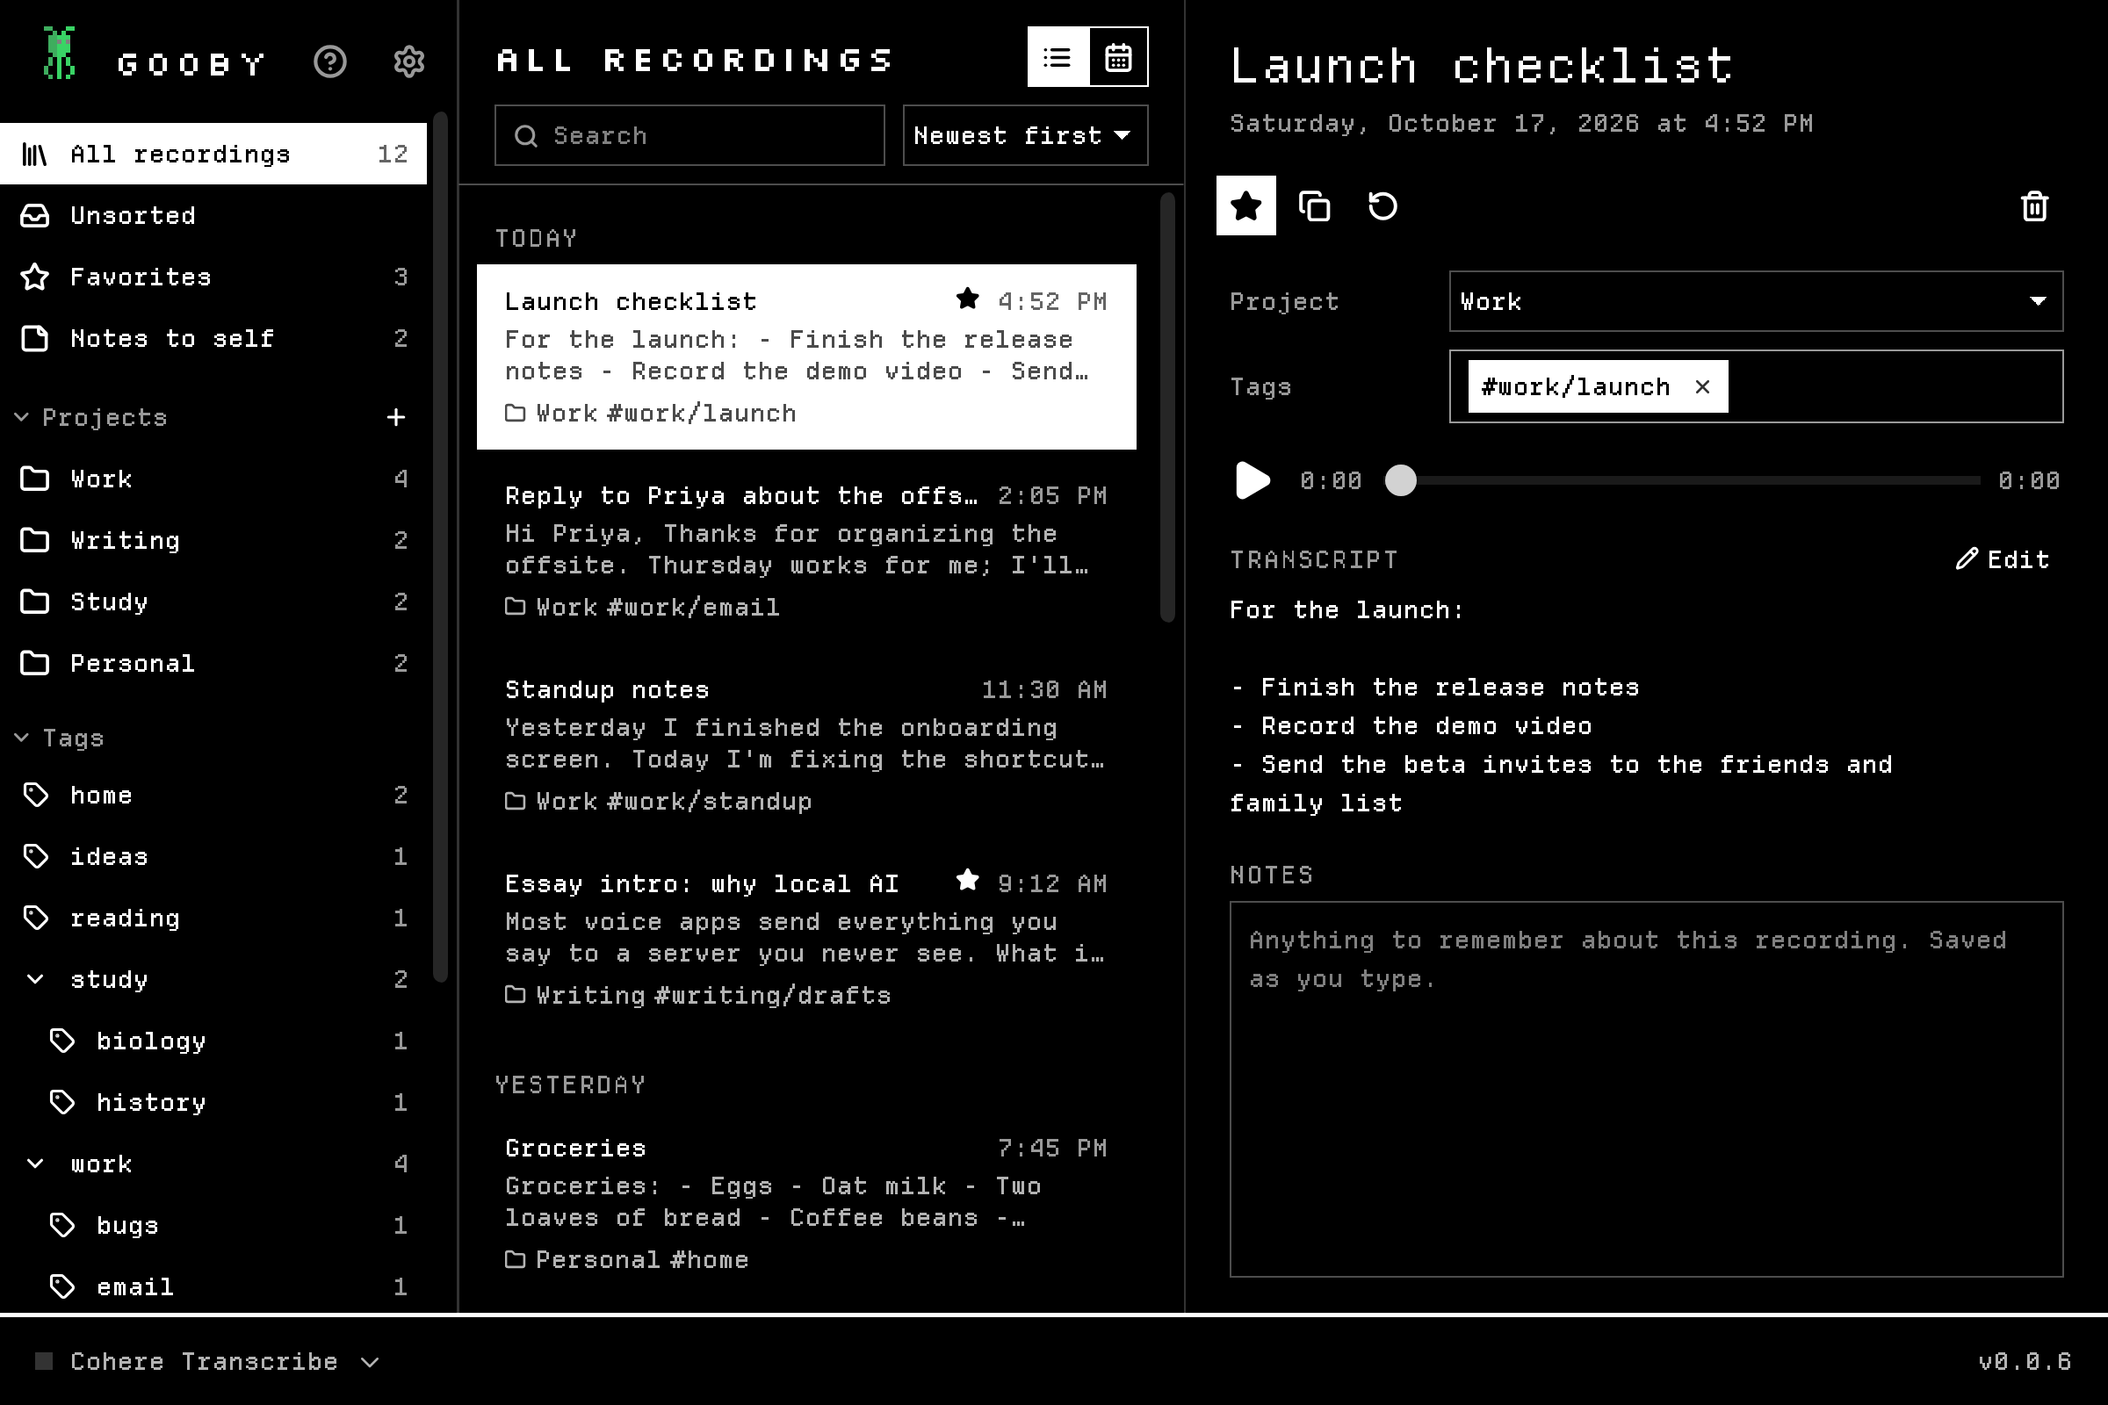Switch to calendar view
Viewport: 2108px width, 1405px height.
[x=1117, y=57]
